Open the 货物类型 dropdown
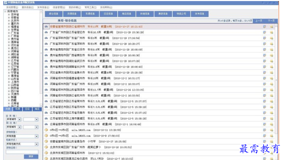The width and height of the screenshot is (283, 160). (37, 136)
